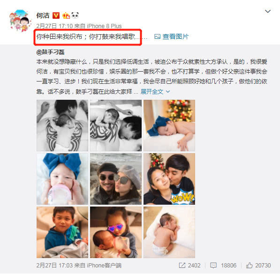Screen dimensions: 280x274
Task: Click the crown membership badge icon
Action: (x=66, y=15)
